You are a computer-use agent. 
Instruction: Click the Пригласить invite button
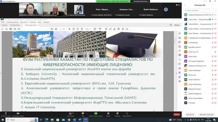tap(190, 114)
